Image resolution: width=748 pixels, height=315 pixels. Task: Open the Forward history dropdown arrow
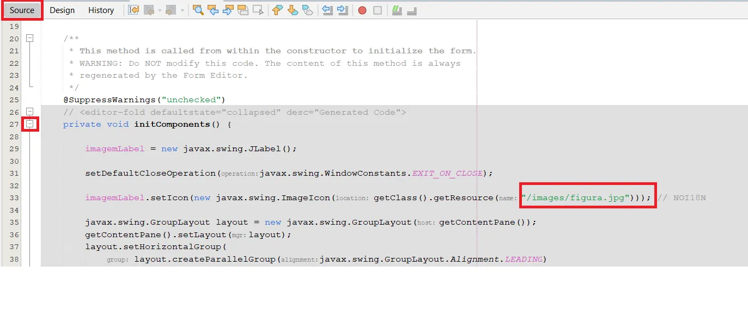tap(182, 10)
